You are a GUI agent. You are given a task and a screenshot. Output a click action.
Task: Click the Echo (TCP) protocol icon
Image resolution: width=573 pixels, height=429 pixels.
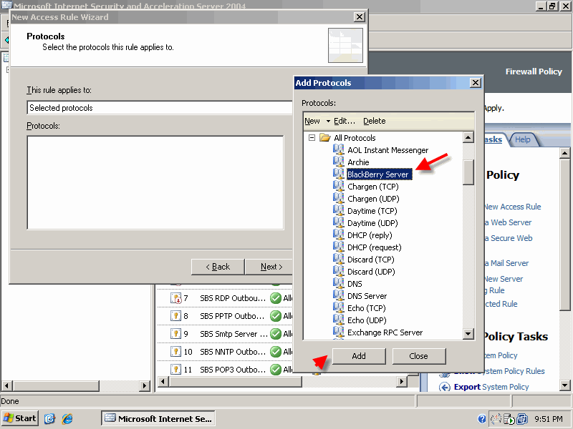click(338, 307)
